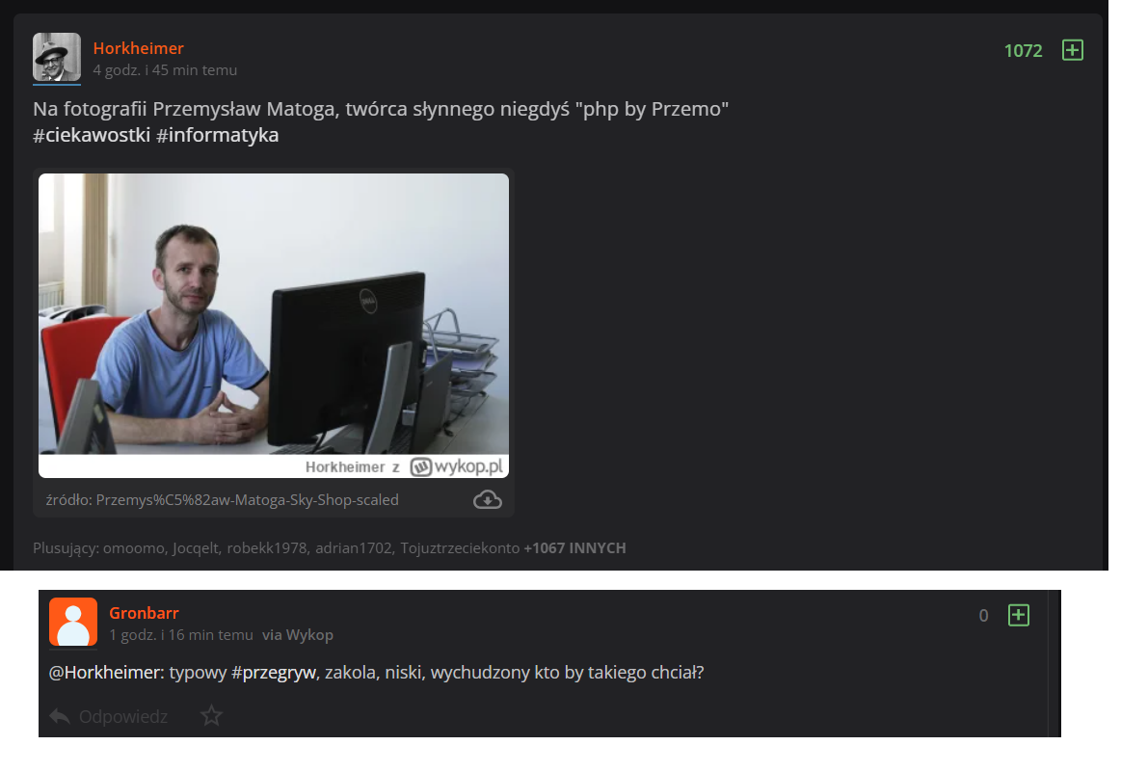Click the post timestamp 4 godz. i 45 min temu
The width and height of the screenshot is (1121, 772).
pyautogui.click(x=165, y=70)
